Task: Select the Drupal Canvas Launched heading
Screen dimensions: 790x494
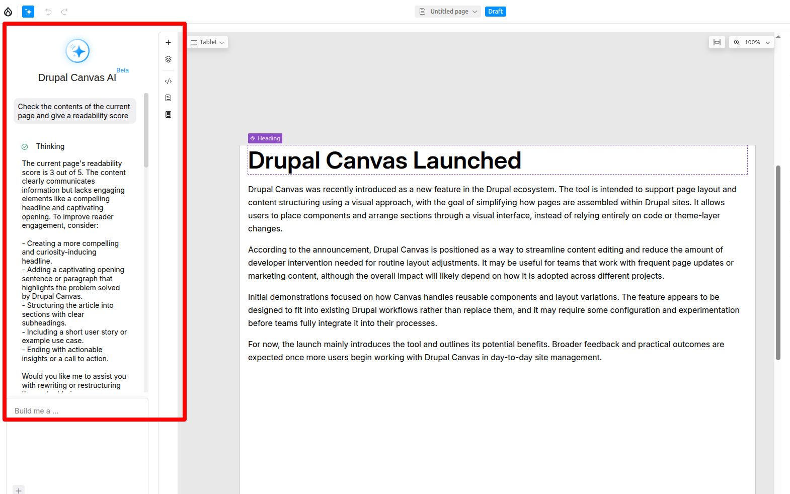Action: pyautogui.click(x=384, y=160)
